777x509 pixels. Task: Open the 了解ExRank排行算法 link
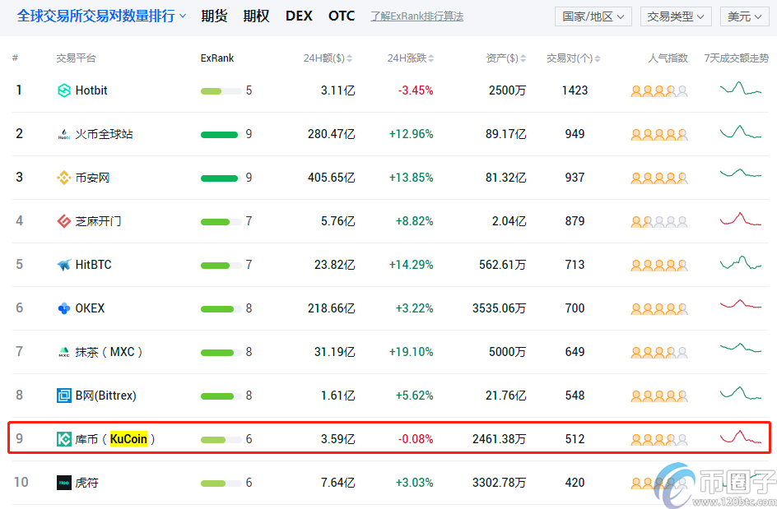pos(416,16)
